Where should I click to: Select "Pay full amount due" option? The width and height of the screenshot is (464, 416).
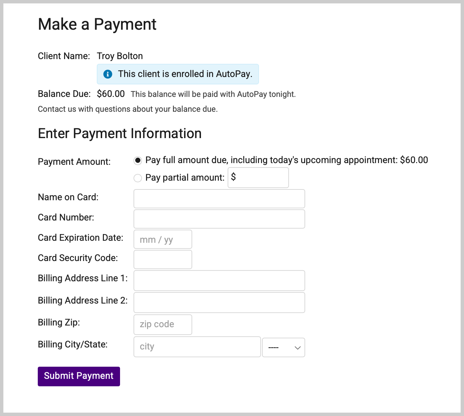(x=138, y=161)
